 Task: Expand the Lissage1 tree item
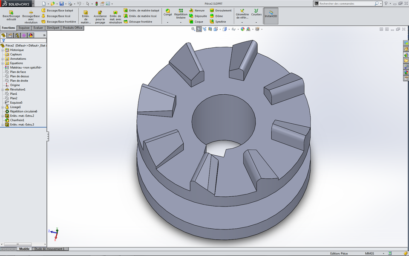(3, 107)
